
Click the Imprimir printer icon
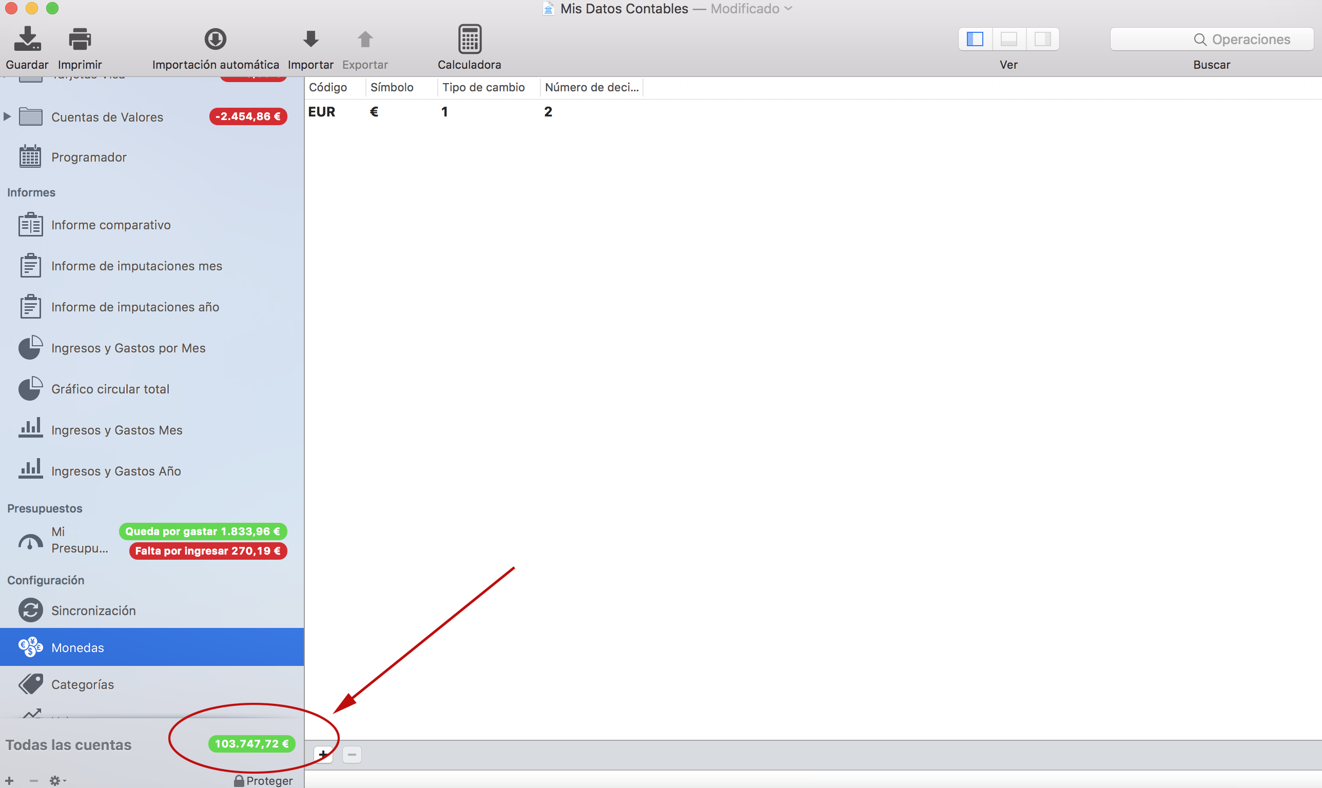[x=80, y=40]
